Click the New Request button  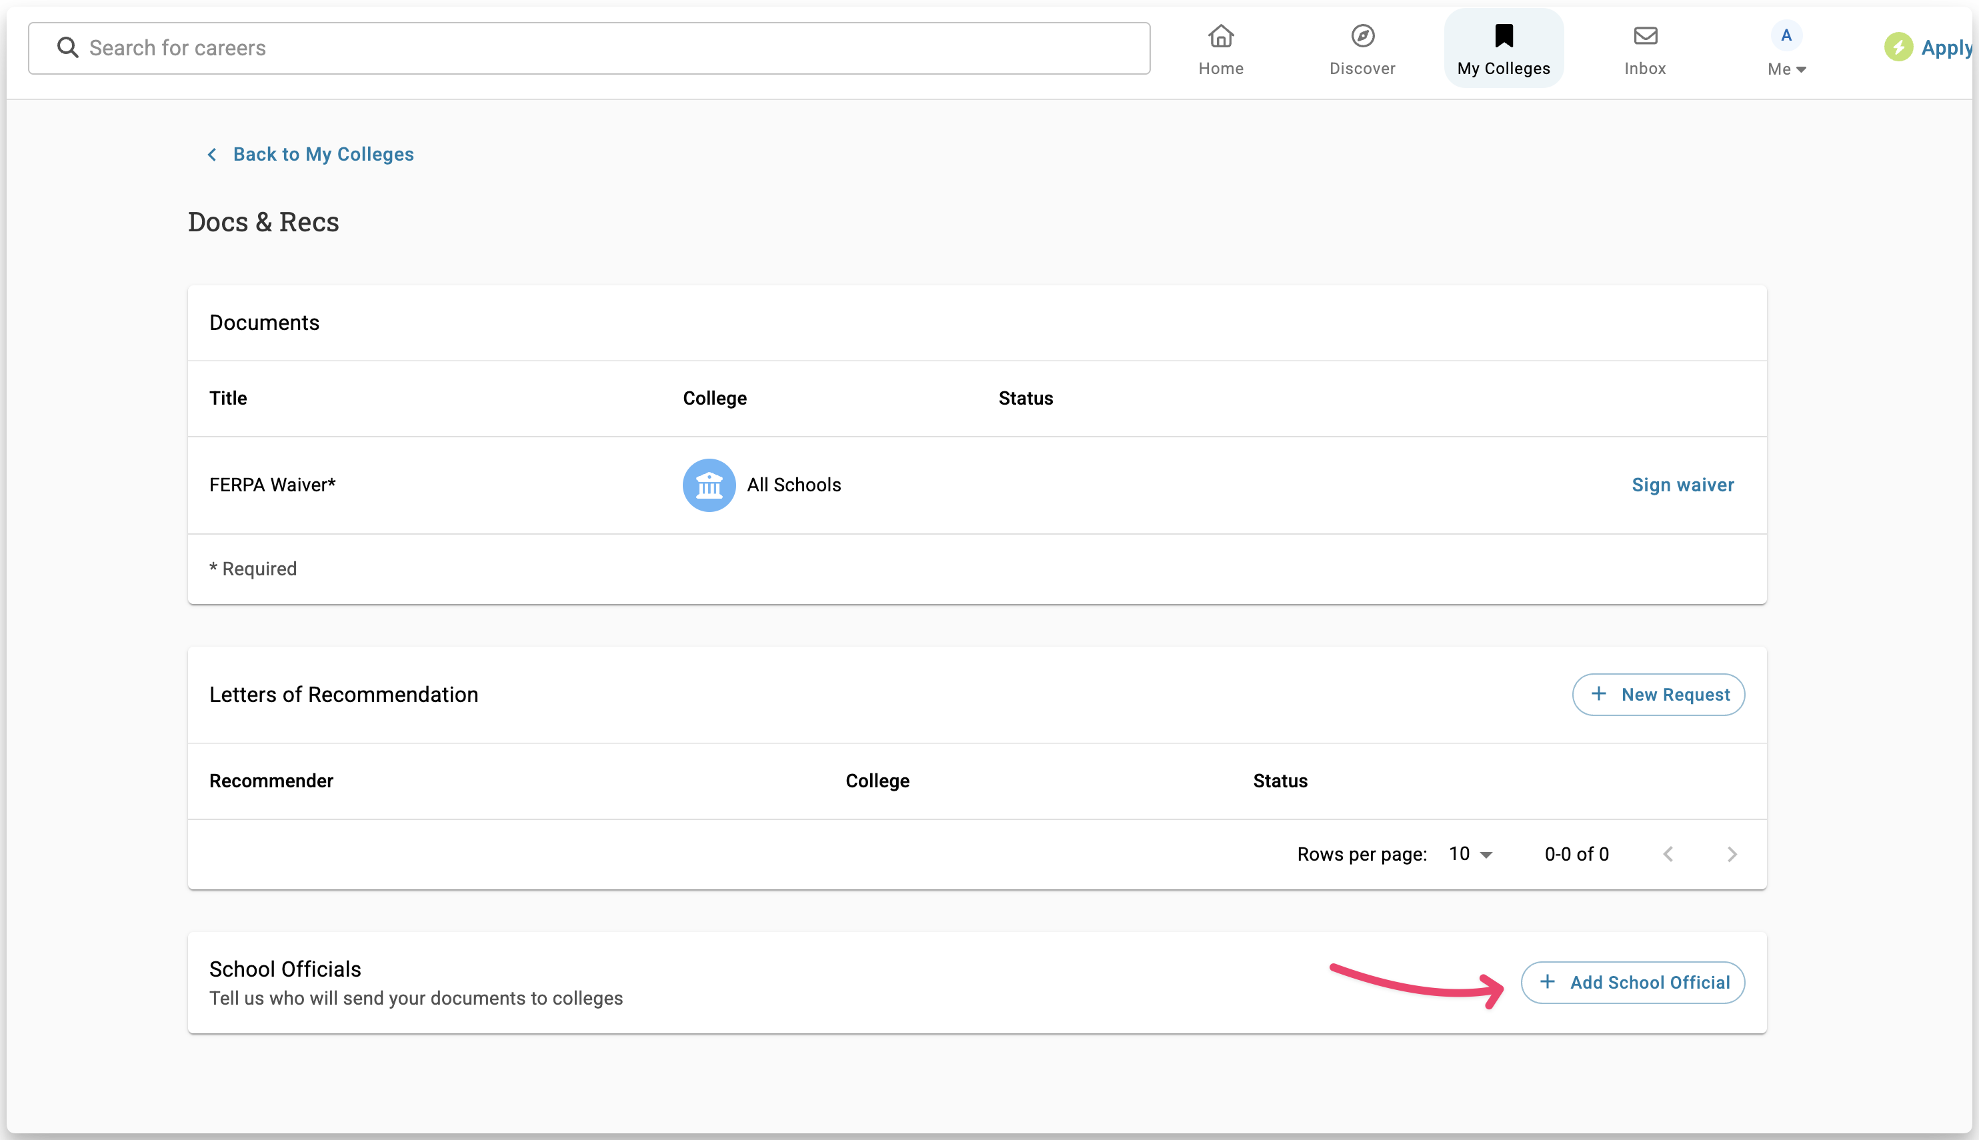[x=1658, y=695]
